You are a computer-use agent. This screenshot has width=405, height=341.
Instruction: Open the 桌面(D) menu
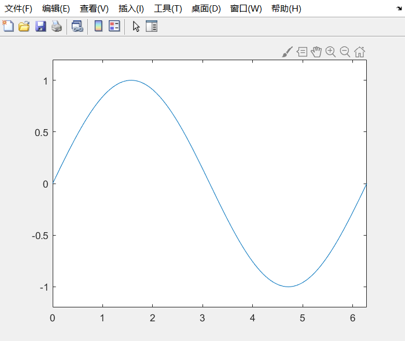(x=206, y=9)
